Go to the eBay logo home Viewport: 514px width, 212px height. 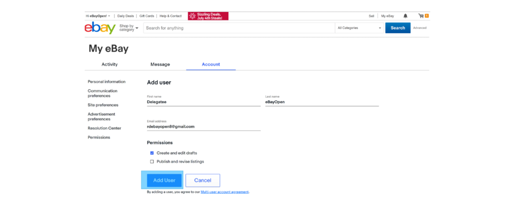(100, 28)
